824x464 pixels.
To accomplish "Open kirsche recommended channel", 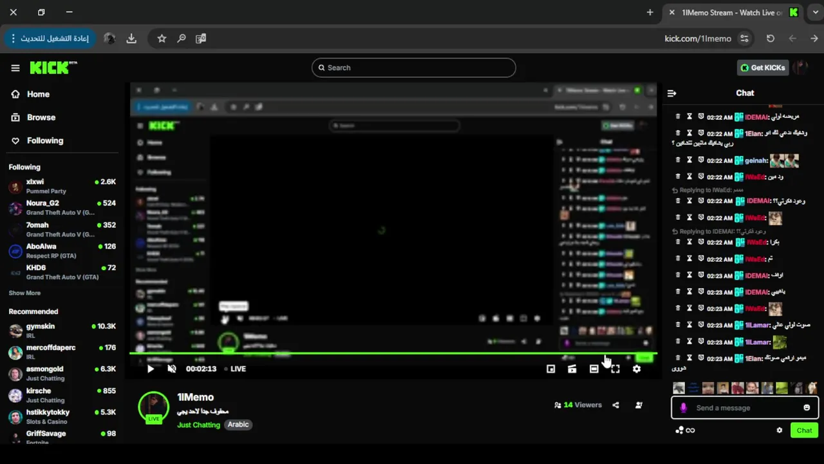I will click(62, 395).
